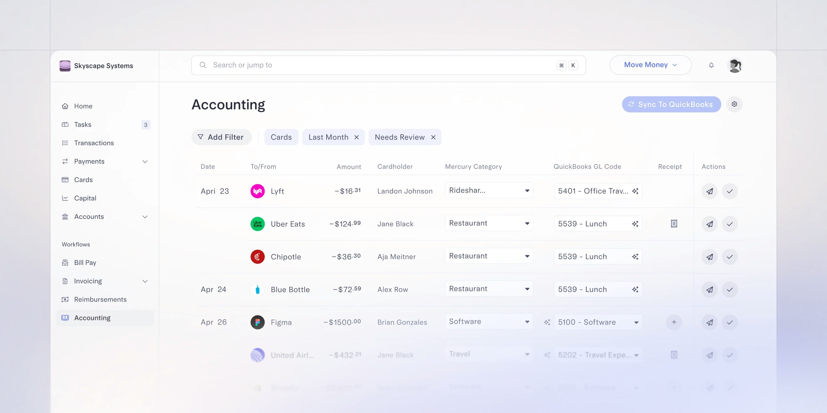The image size is (827, 413).
Task: Click the Figma merchant logo
Action: pos(258,322)
